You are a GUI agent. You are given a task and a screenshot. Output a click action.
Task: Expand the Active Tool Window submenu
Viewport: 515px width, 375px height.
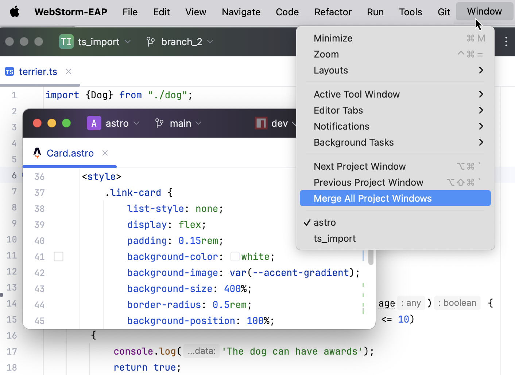pos(357,94)
